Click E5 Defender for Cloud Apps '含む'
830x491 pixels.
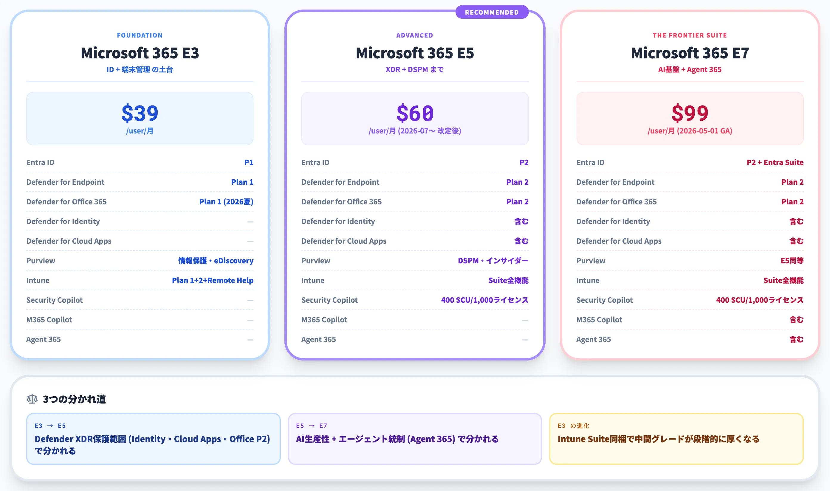click(x=521, y=241)
